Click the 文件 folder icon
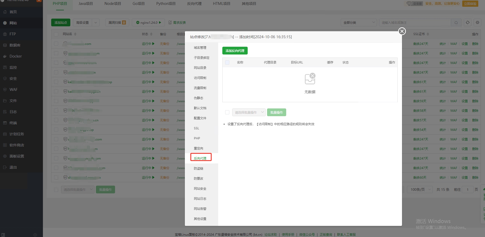This screenshot has height=237, width=485. 5,101
